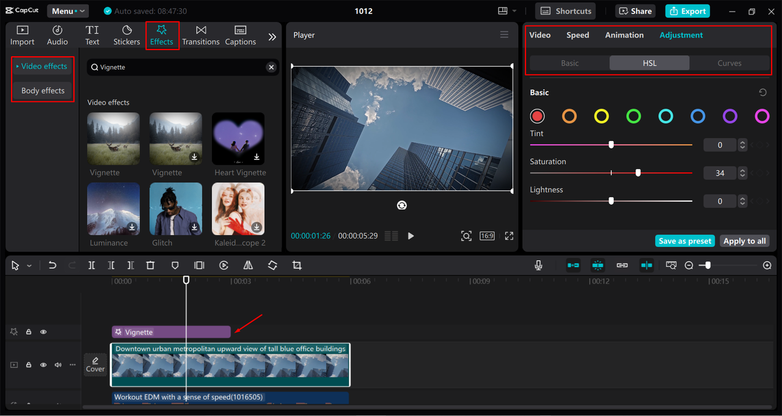The image size is (782, 416).
Task: Select the Heart Vignette effect thumbnail
Action: coord(238,139)
